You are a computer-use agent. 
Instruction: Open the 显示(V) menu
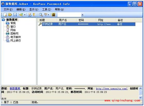pos(34,10)
